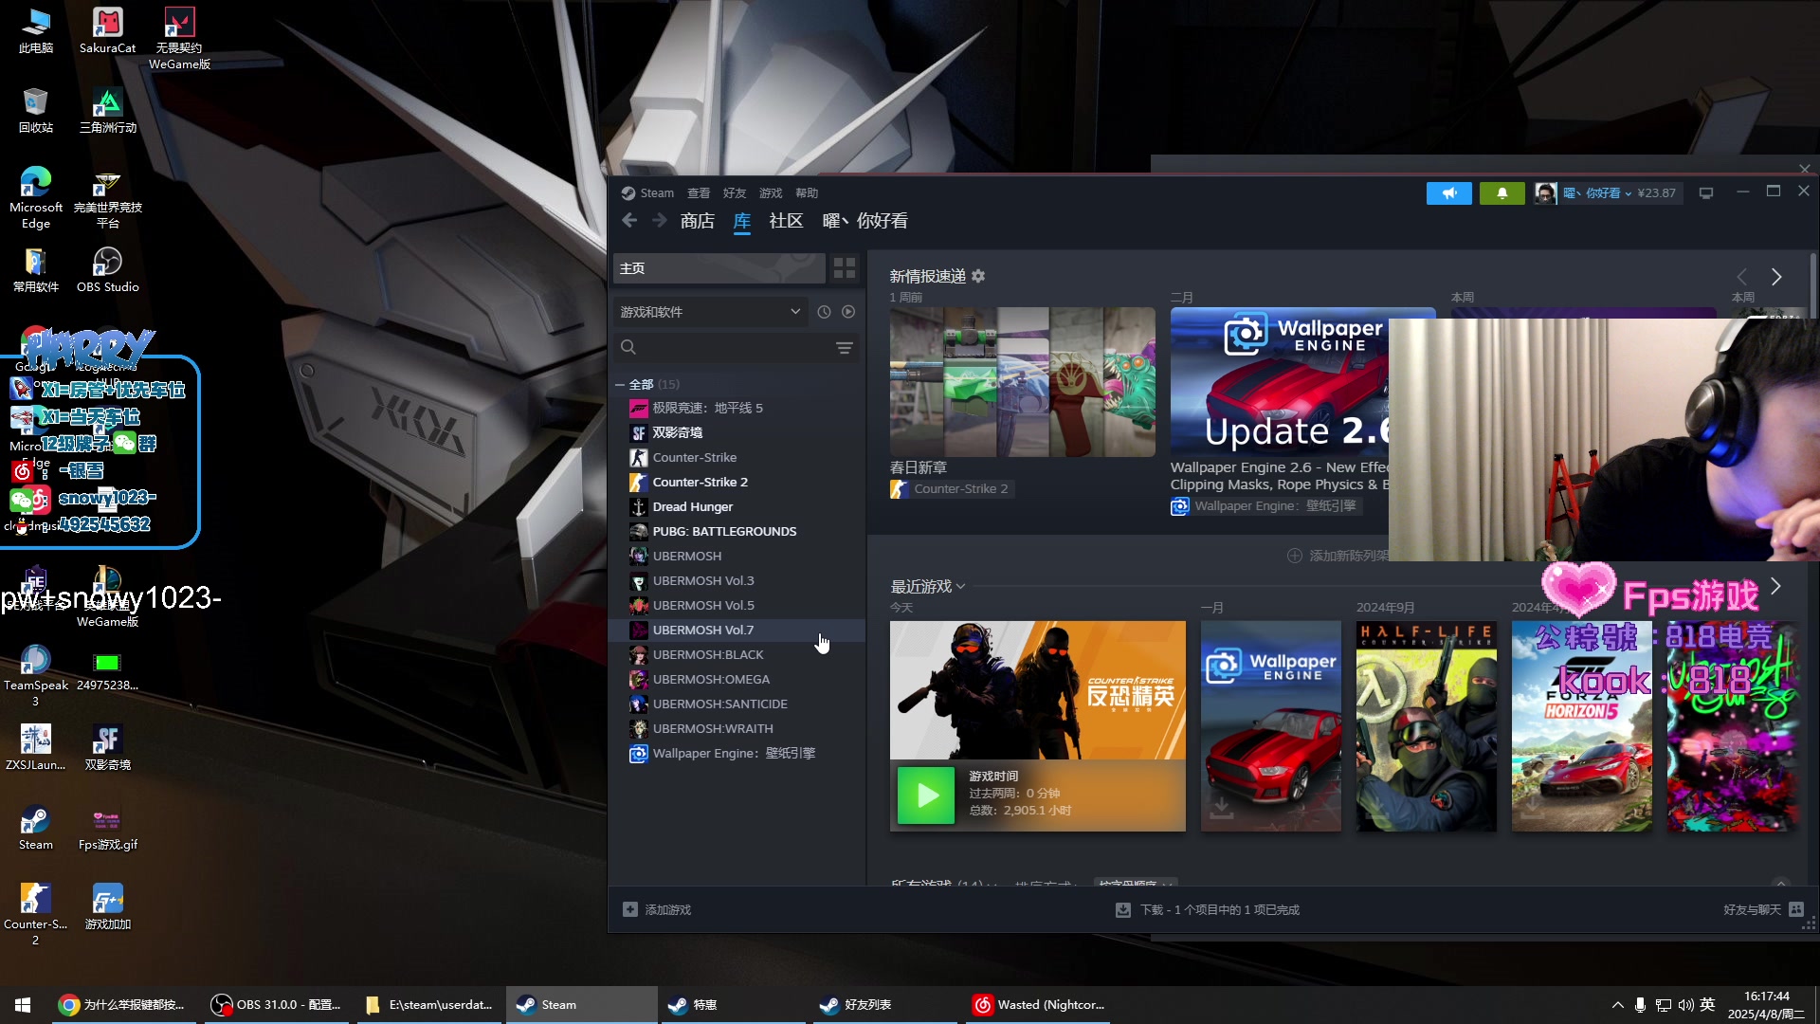Click the add game plus icon
The width and height of the screenshot is (1820, 1024).
tap(630, 909)
